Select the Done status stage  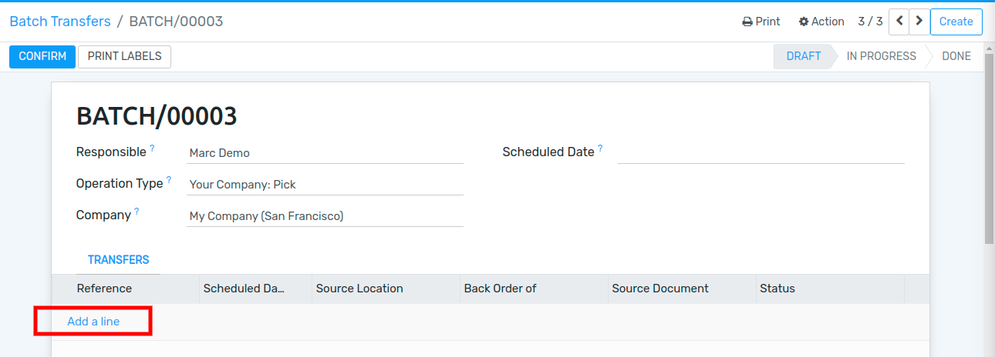(x=956, y=56)
